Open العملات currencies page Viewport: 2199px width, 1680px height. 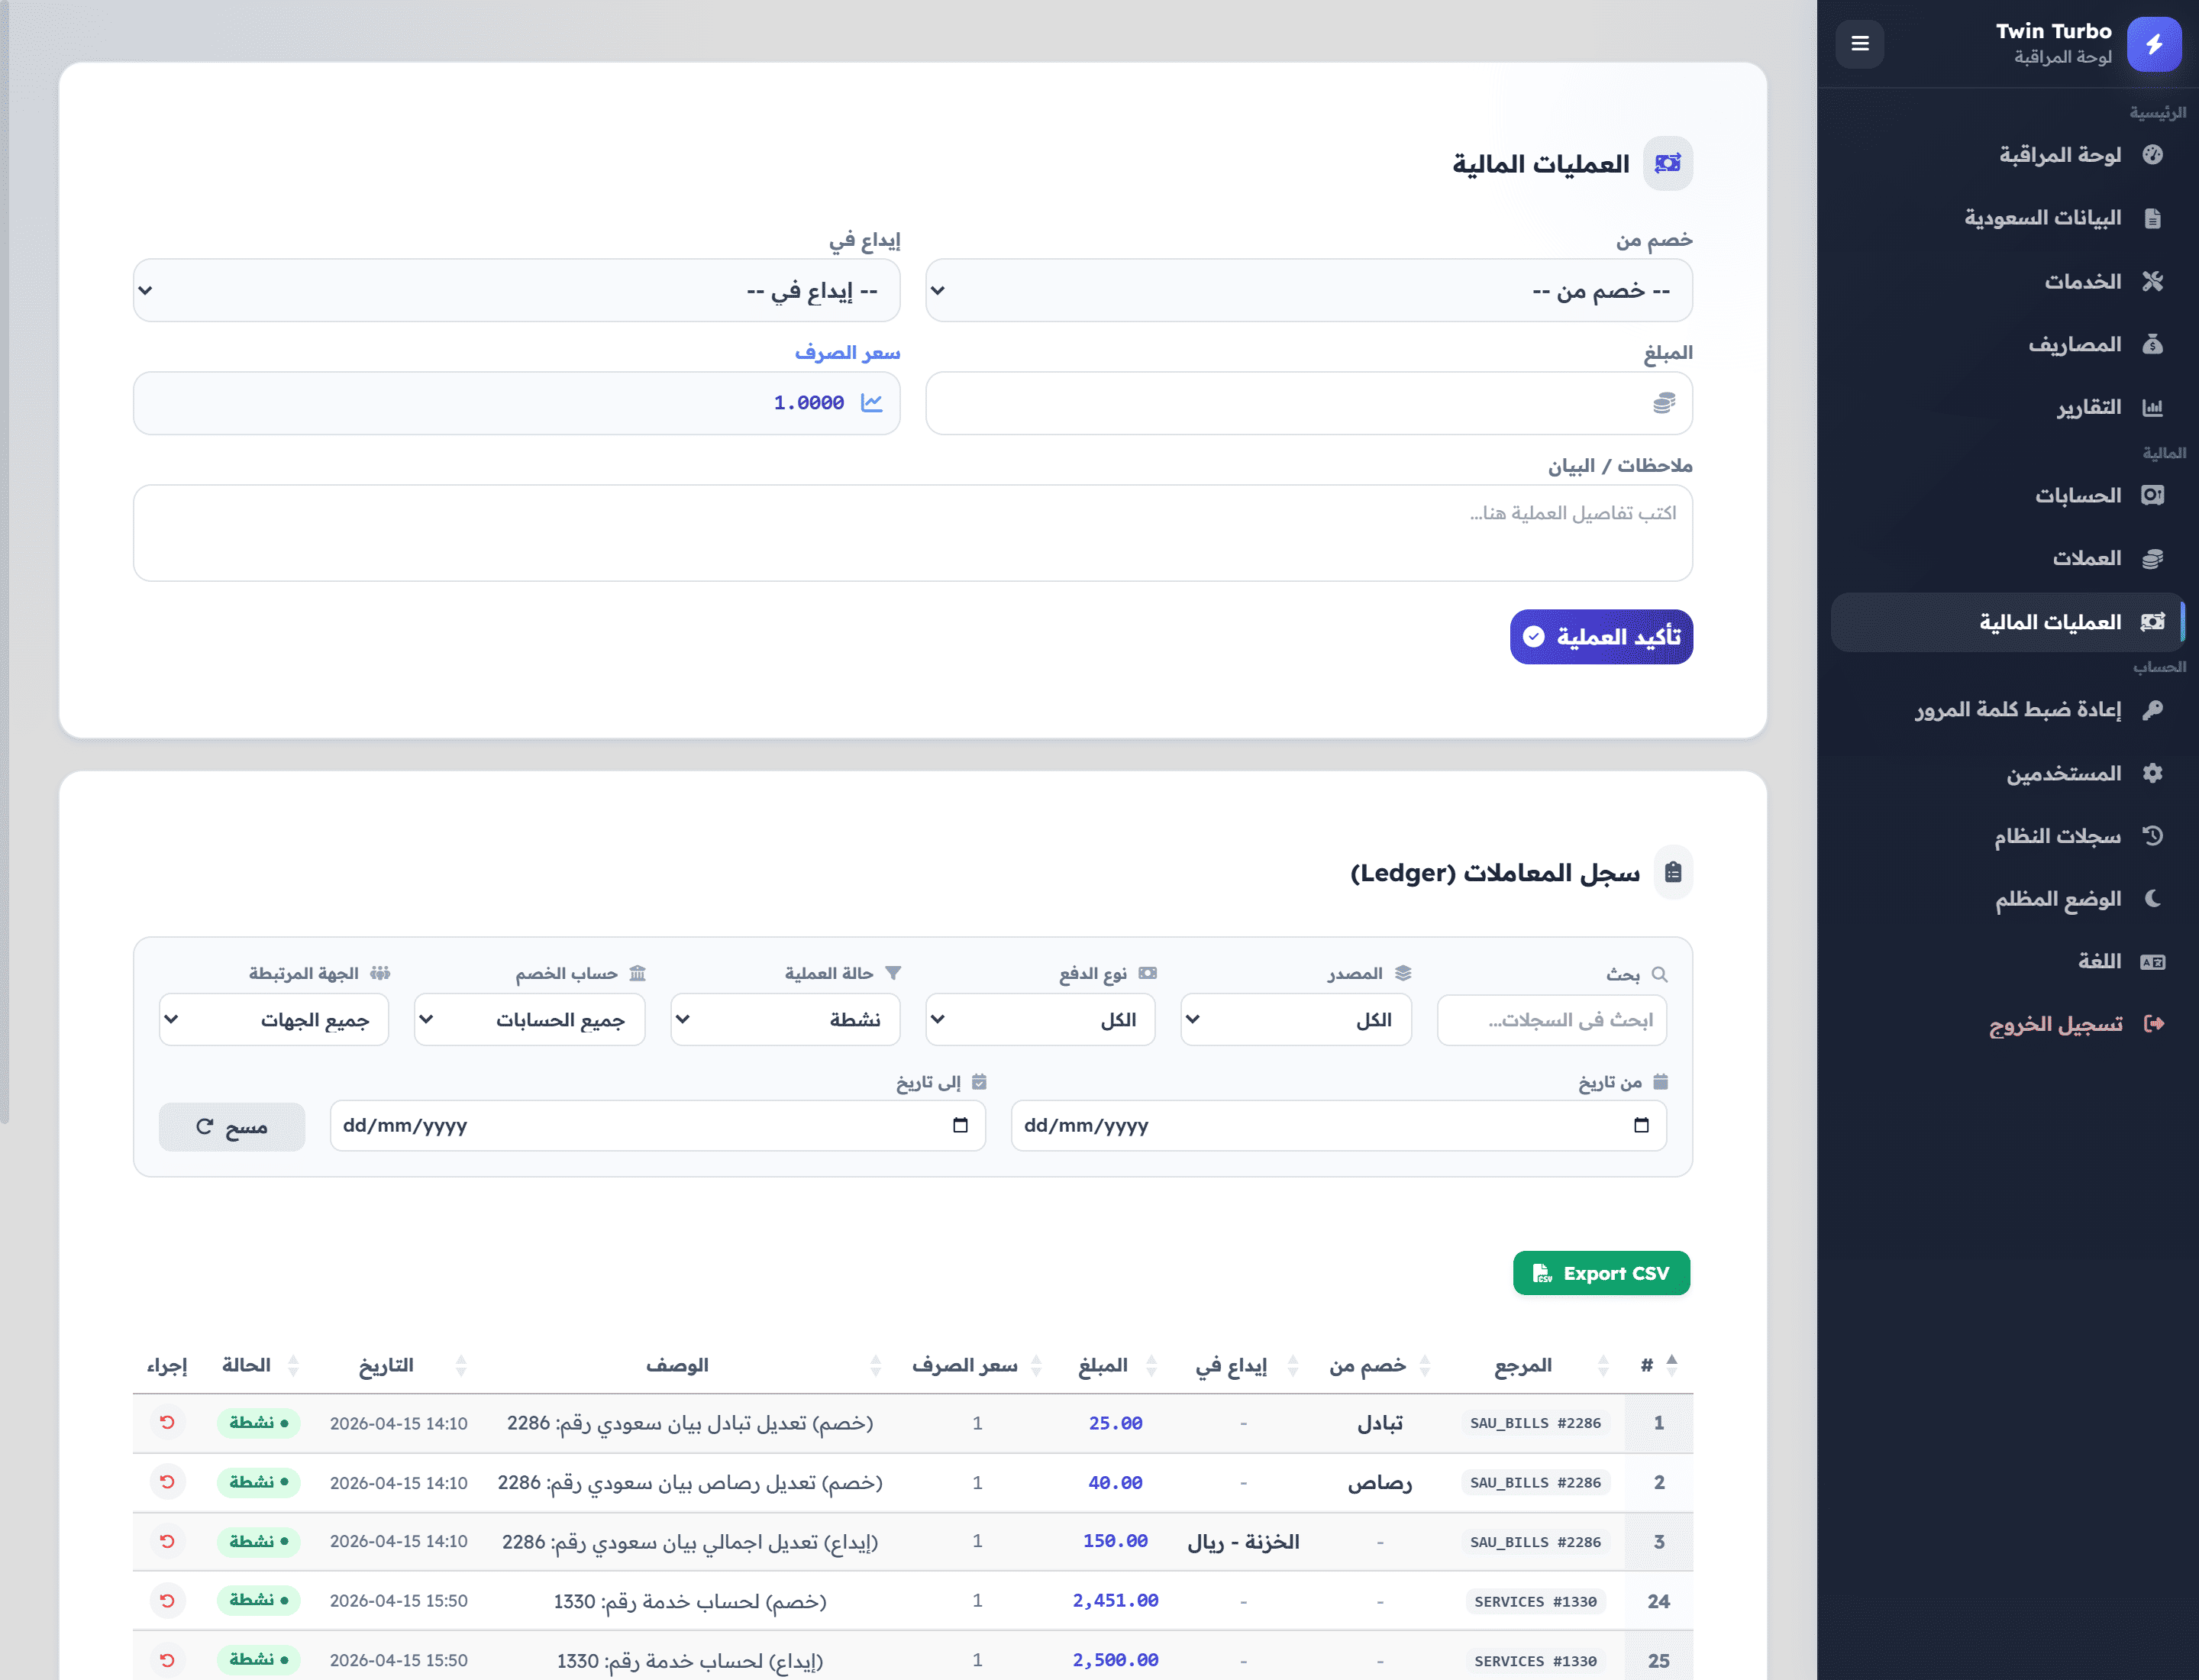(x=2008, y=559)
